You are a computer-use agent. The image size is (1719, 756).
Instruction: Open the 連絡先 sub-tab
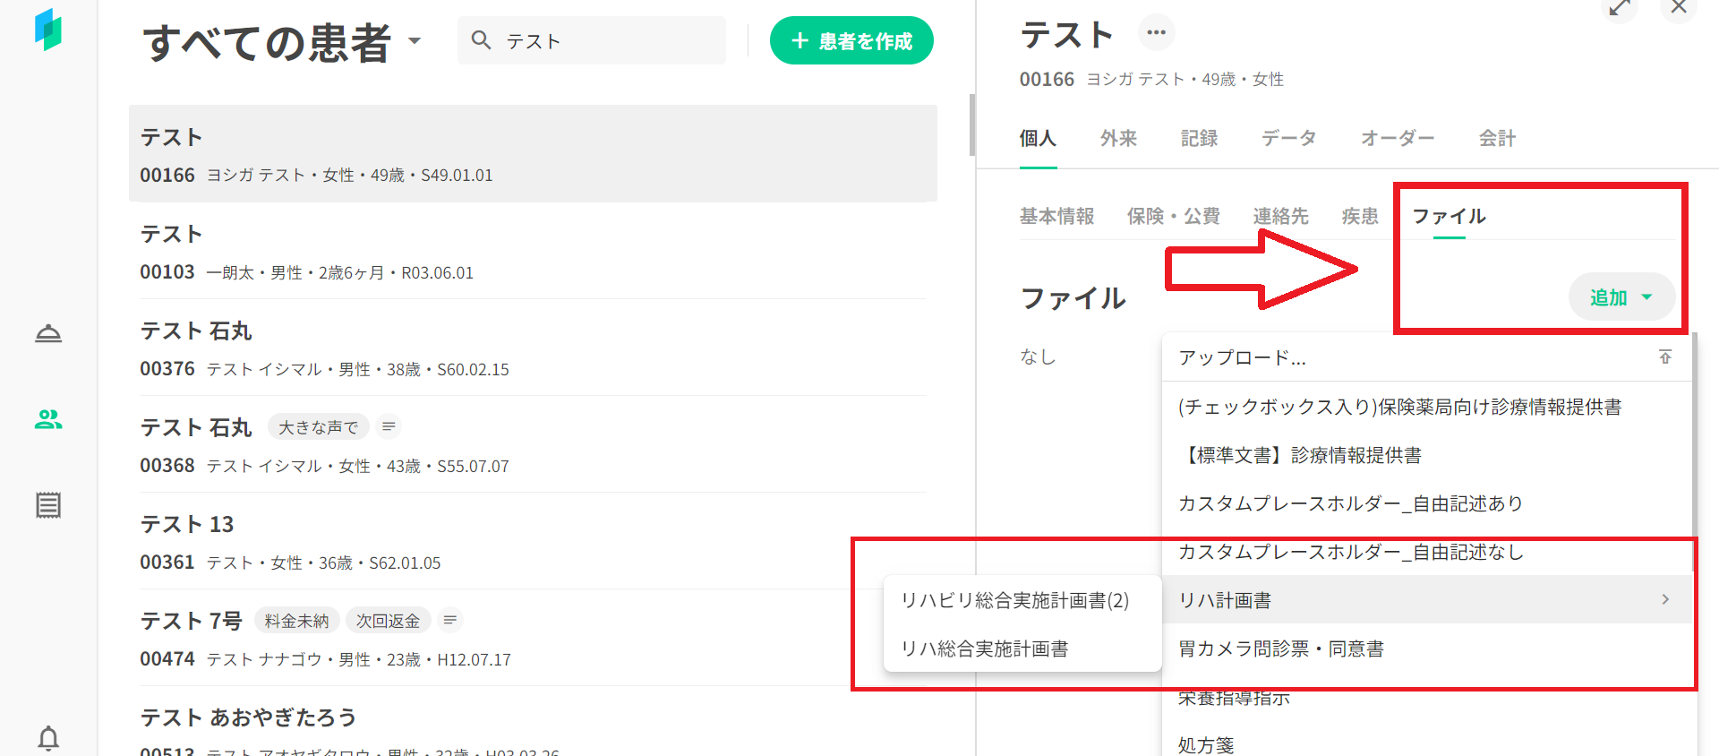pyautogui.click(x=1280, y=216)
